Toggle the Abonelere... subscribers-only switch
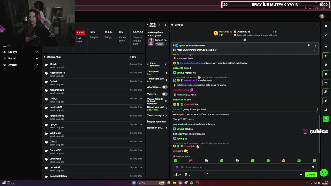This screenshot has height=186, width=331. (x=164, y=87)
